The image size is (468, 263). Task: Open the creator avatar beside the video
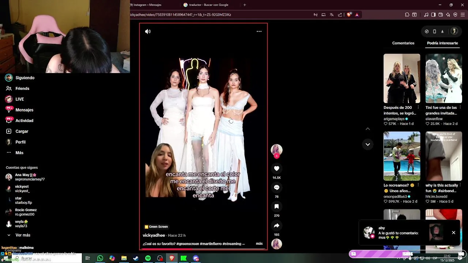pyautogui.click(x=276, y=150)
